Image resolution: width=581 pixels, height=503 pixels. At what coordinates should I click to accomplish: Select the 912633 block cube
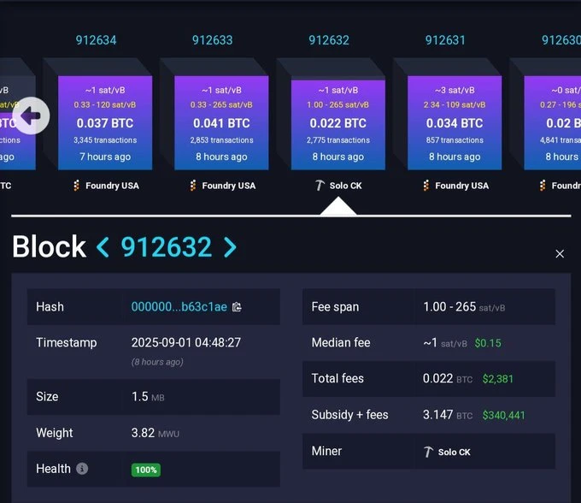click(221, 121)
